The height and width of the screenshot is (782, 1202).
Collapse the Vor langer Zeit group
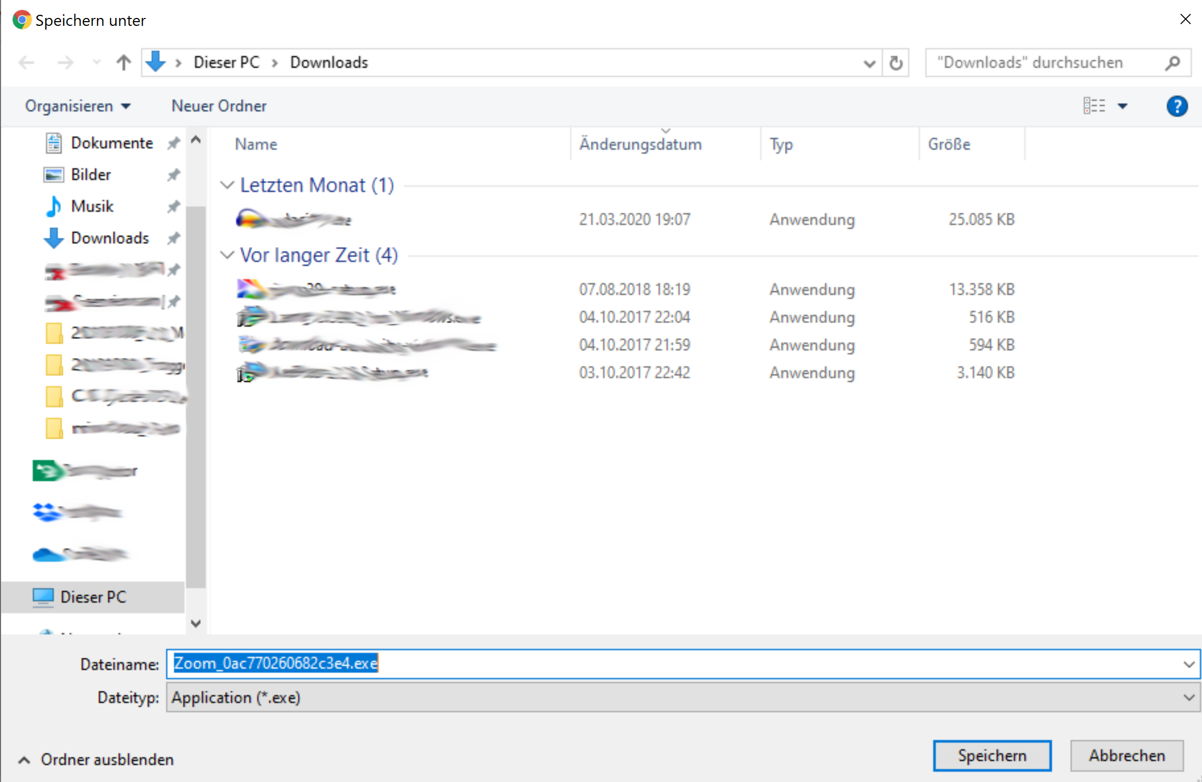(227, 255)
